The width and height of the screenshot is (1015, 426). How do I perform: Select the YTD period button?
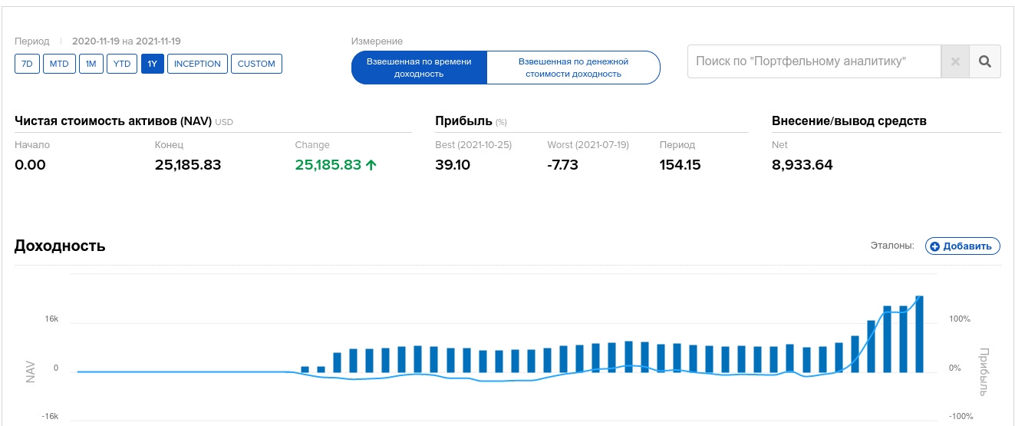(122, 64)
